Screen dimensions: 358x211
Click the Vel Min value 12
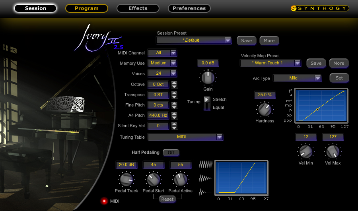306,137
